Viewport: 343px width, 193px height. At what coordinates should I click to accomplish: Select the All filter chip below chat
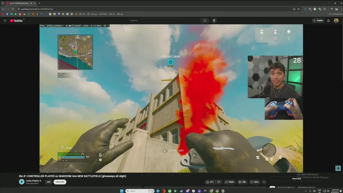pos(272,187)
